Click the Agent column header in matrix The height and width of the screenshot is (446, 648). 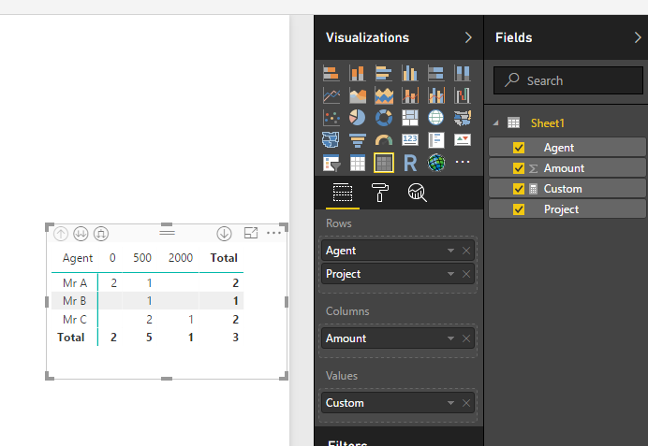click(x=78, y=258)
